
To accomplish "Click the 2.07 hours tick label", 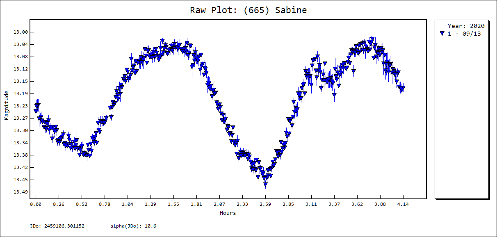I will tap(219, 204).
